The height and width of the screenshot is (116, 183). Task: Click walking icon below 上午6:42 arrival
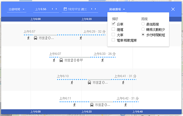(x=126, y=105)
